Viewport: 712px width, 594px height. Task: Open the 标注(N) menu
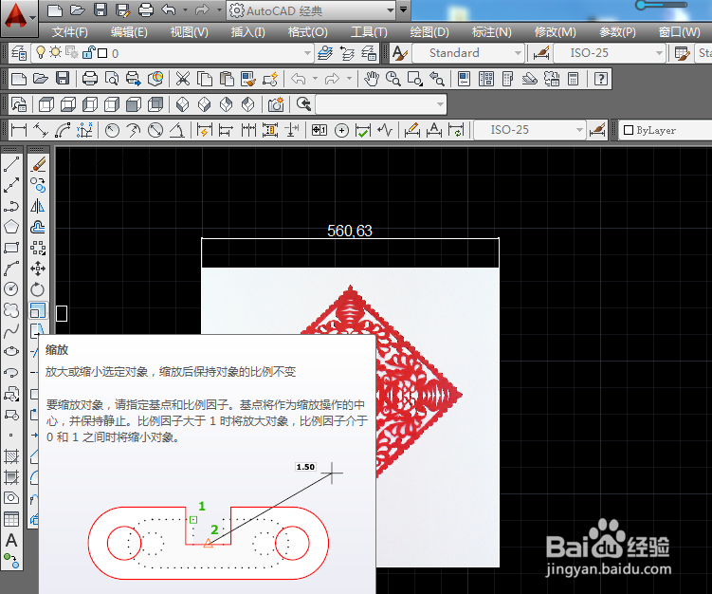(x=491, y=32)
